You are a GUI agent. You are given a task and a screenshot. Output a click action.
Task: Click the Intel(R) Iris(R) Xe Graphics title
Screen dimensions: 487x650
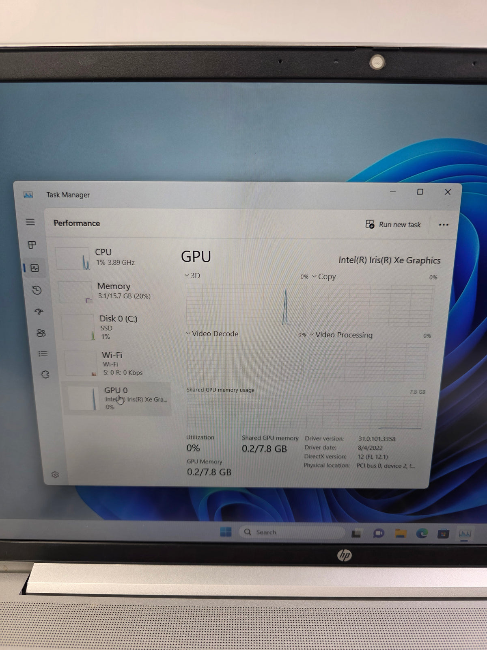(390, 260)
